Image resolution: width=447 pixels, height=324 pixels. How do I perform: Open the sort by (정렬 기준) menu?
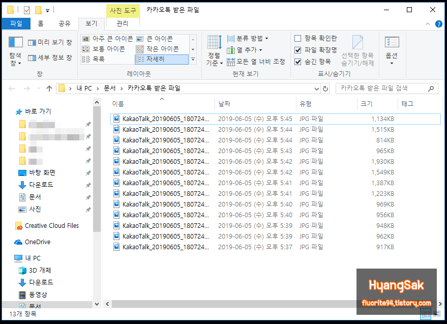tap(214, 51)
